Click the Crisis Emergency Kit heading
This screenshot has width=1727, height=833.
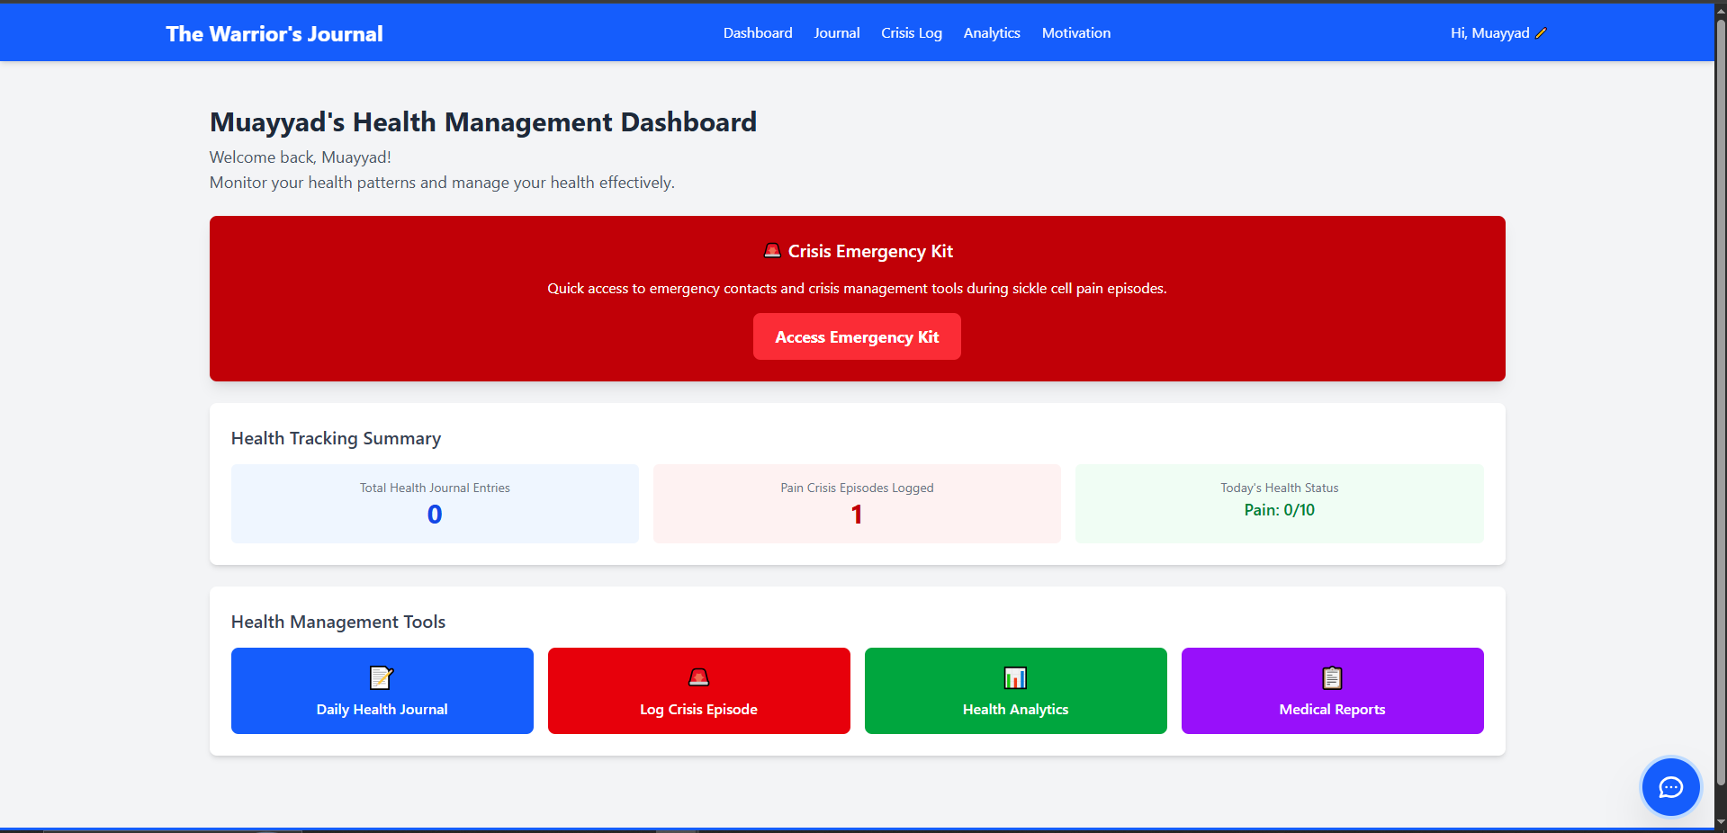(870, 251)
